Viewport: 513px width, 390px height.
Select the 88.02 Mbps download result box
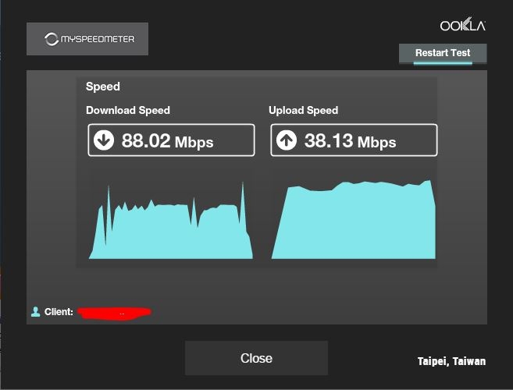coord(171,140)
